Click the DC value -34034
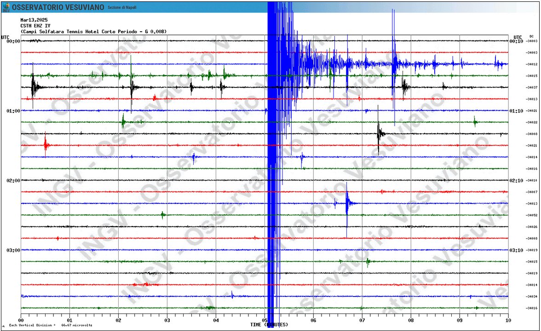This screenshot has width=541, height=331. (531, 296)
